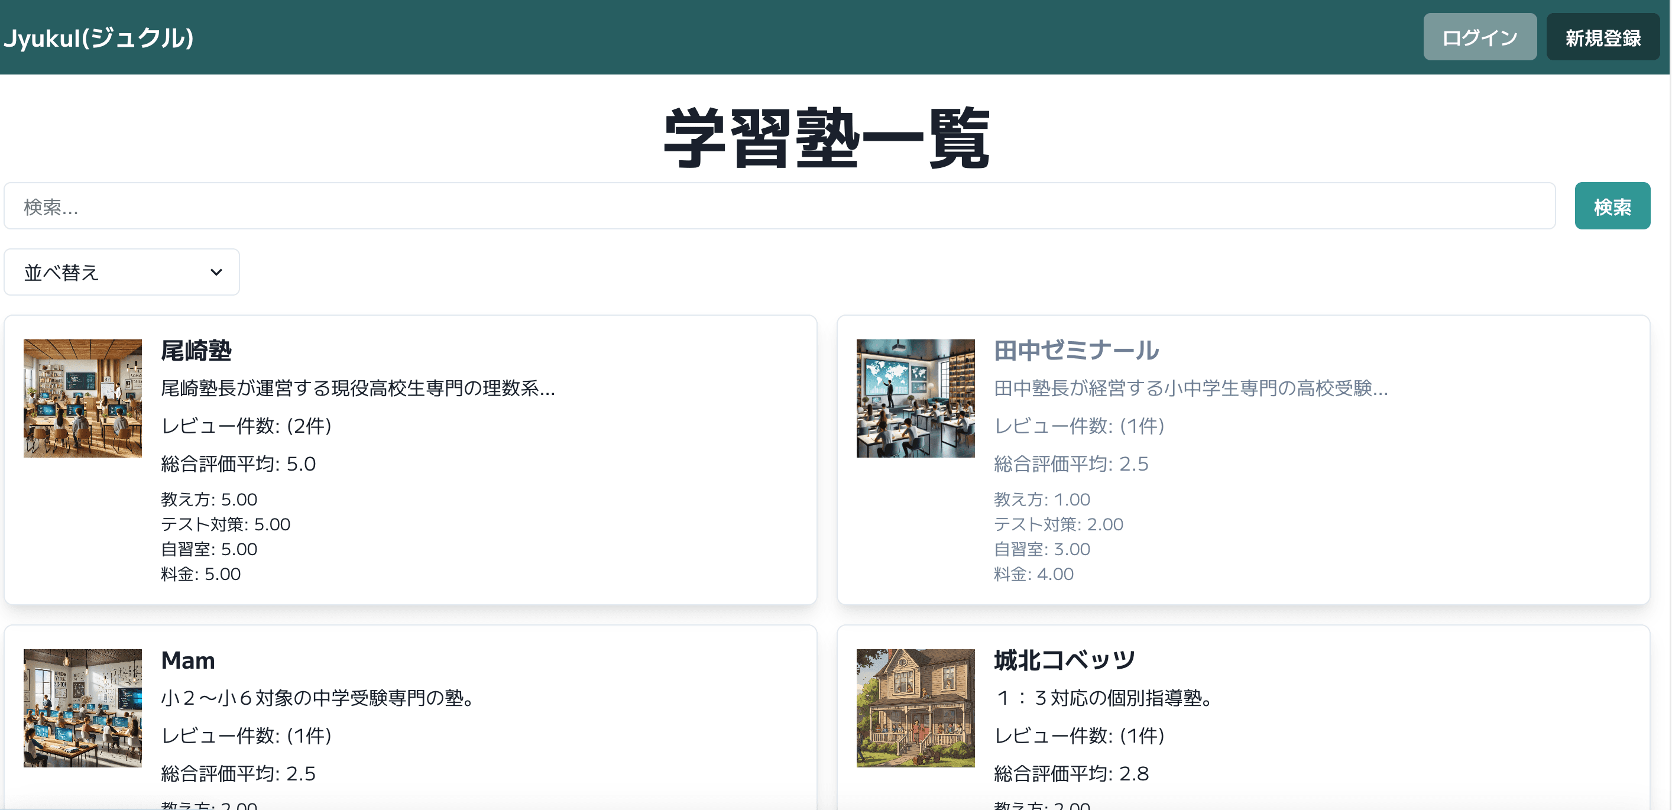Click レビュー件数: (1件) in Mam card
The width and height of the screenshot is (1672, 810).
click(246, 736)
